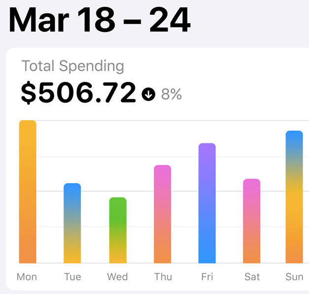Viewport: 309px width, 294px height.
Task: Click the down-arrow decrease icon beside the total
Action: coord(149,94)
